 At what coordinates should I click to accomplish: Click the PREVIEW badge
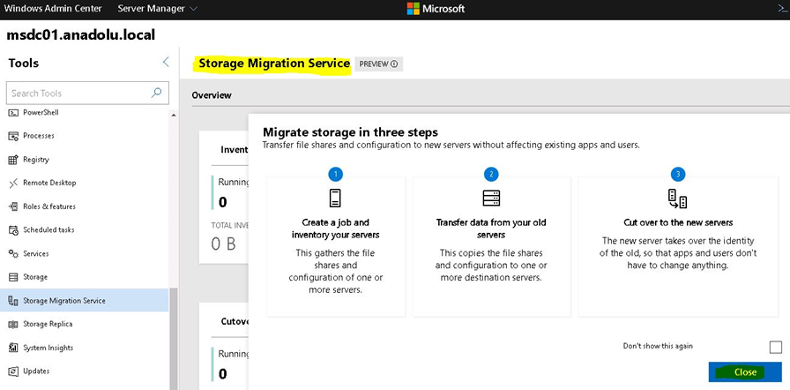[x=378, y=64]
